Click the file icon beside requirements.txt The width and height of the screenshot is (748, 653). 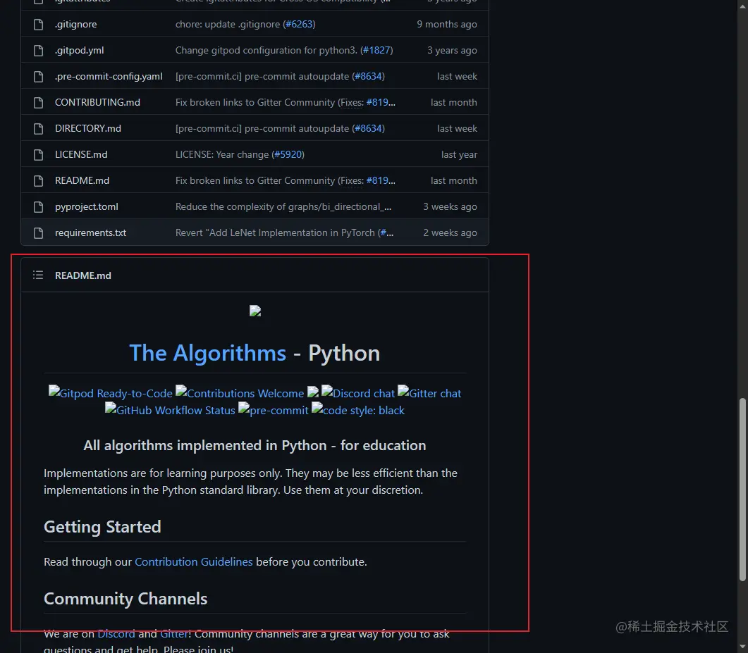pyautogui.click(x=38, y=232)
